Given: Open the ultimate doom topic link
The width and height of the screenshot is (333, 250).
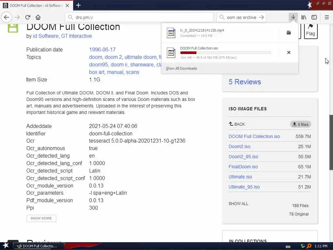Looking at the screenshot, I should (x=140, y=57).
